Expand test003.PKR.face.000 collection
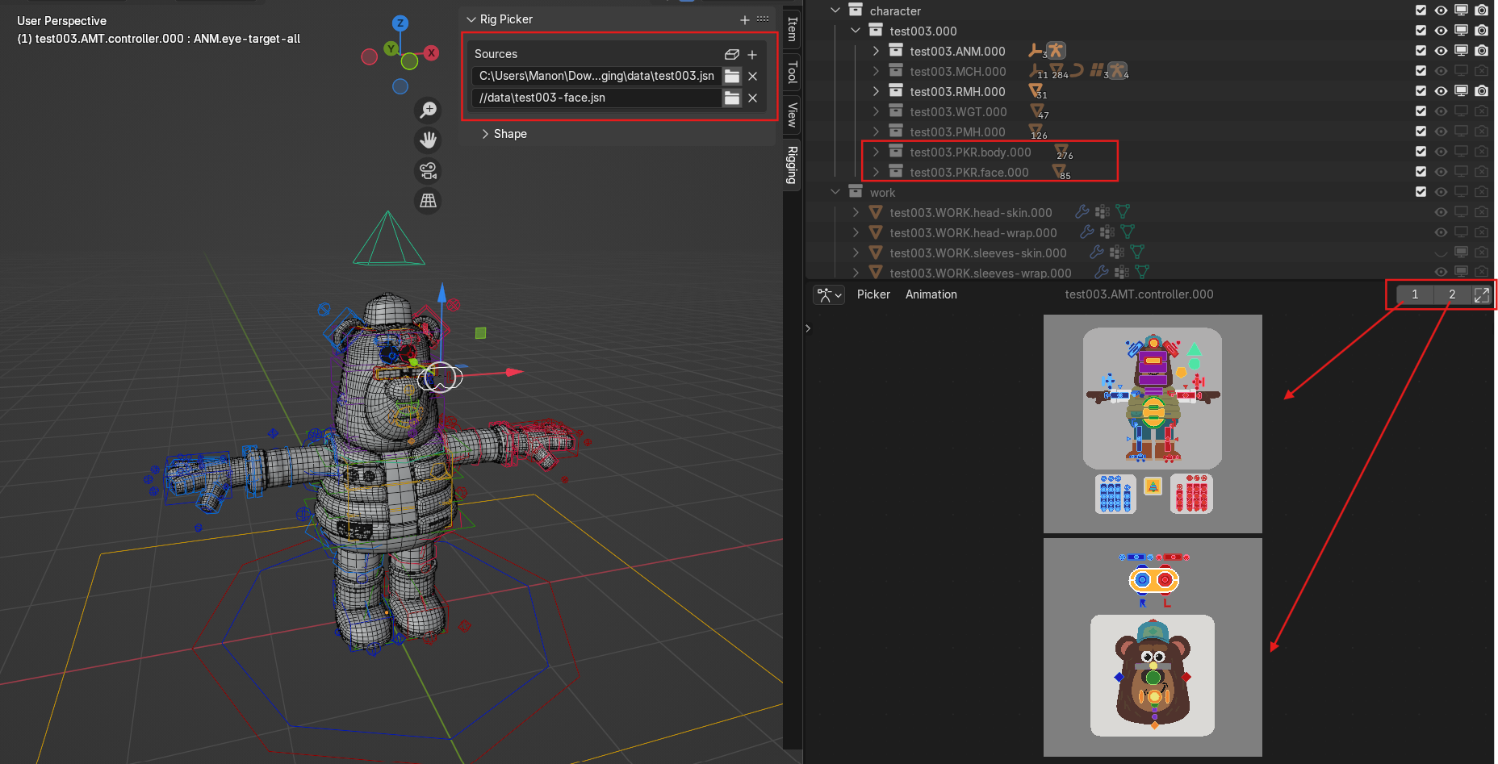The width and height of the screenshot is (1498, 764). 876,172
